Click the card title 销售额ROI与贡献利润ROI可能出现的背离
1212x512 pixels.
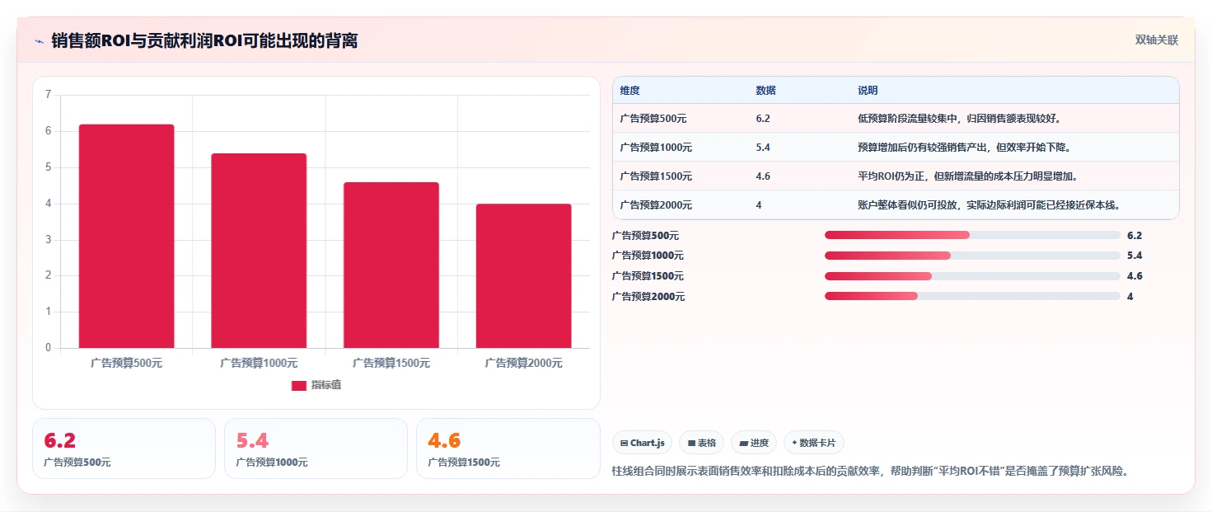(204, 40)
